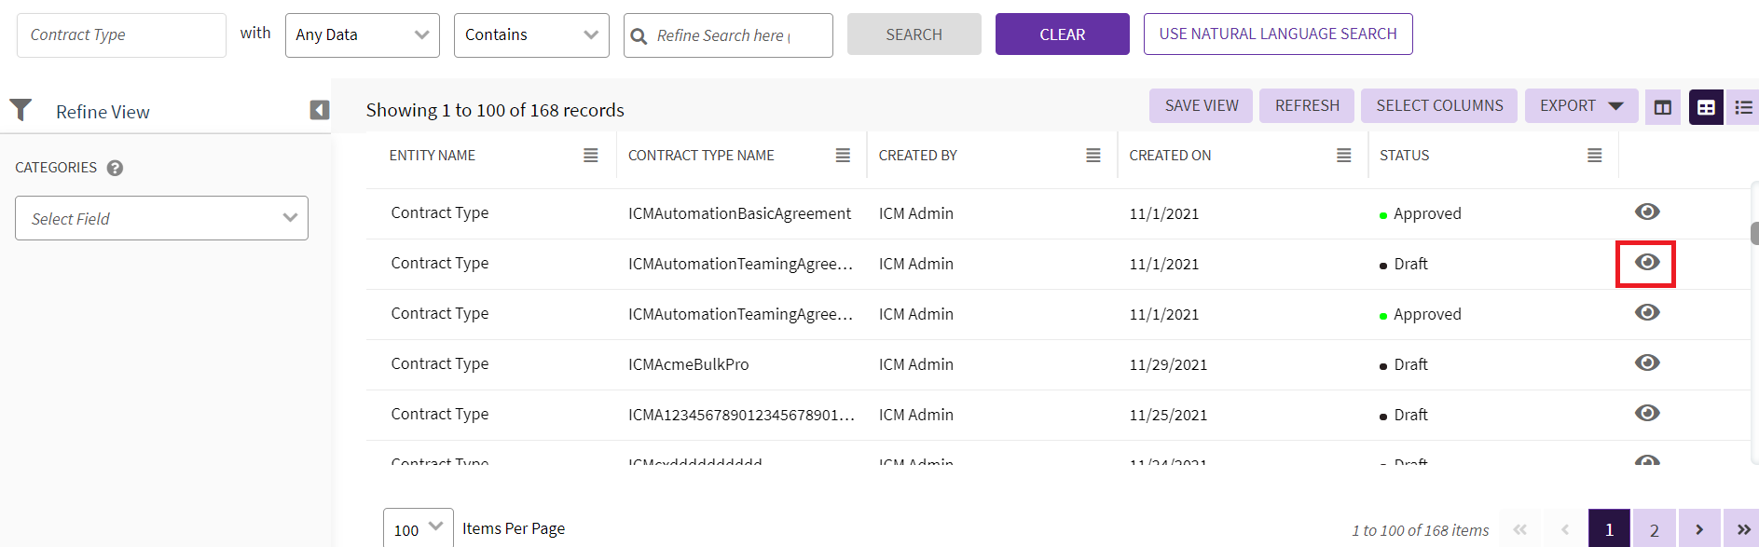
Task: Collapse the Refine View panel
Action: tap(319, 110)
